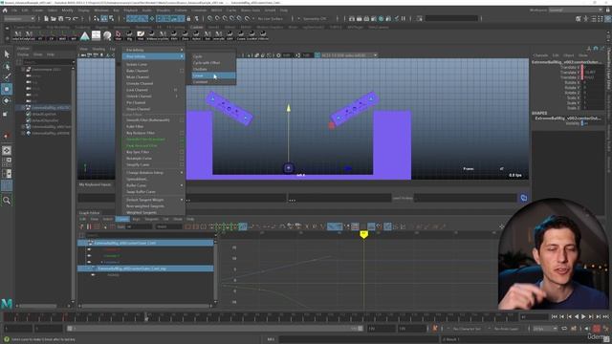Select the arrow Select tool in left toolbox
Viewport: 612px width, 344px height.
(7, 54)
